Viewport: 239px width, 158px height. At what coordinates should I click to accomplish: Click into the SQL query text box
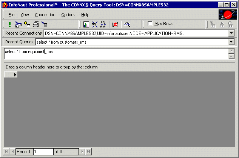(x=116, y=54)
